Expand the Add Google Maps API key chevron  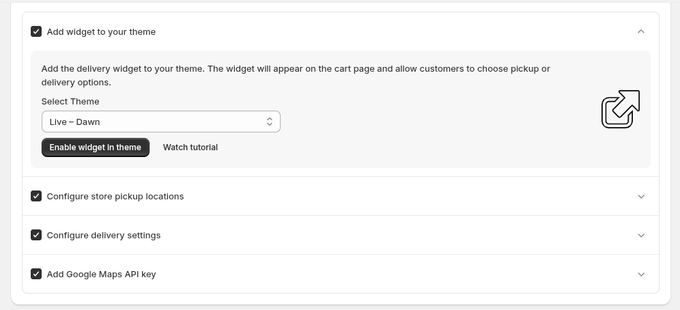tap(641, 274)
